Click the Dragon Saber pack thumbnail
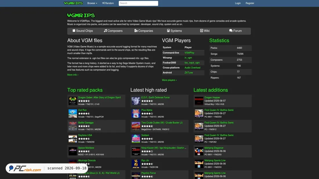 pos(72,101)
